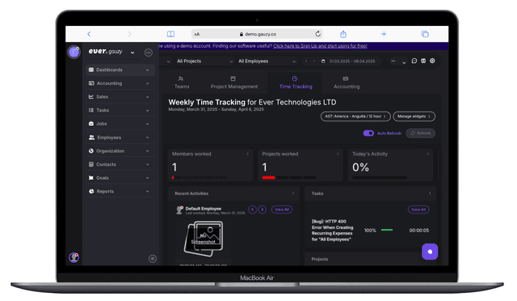Click the Manage widgets button
Screen dimensions: 517x301
(x=414, y=117)
